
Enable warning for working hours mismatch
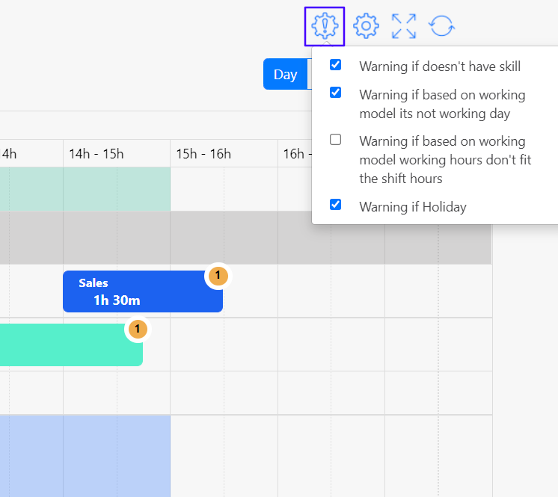click(x=336, y=139)
